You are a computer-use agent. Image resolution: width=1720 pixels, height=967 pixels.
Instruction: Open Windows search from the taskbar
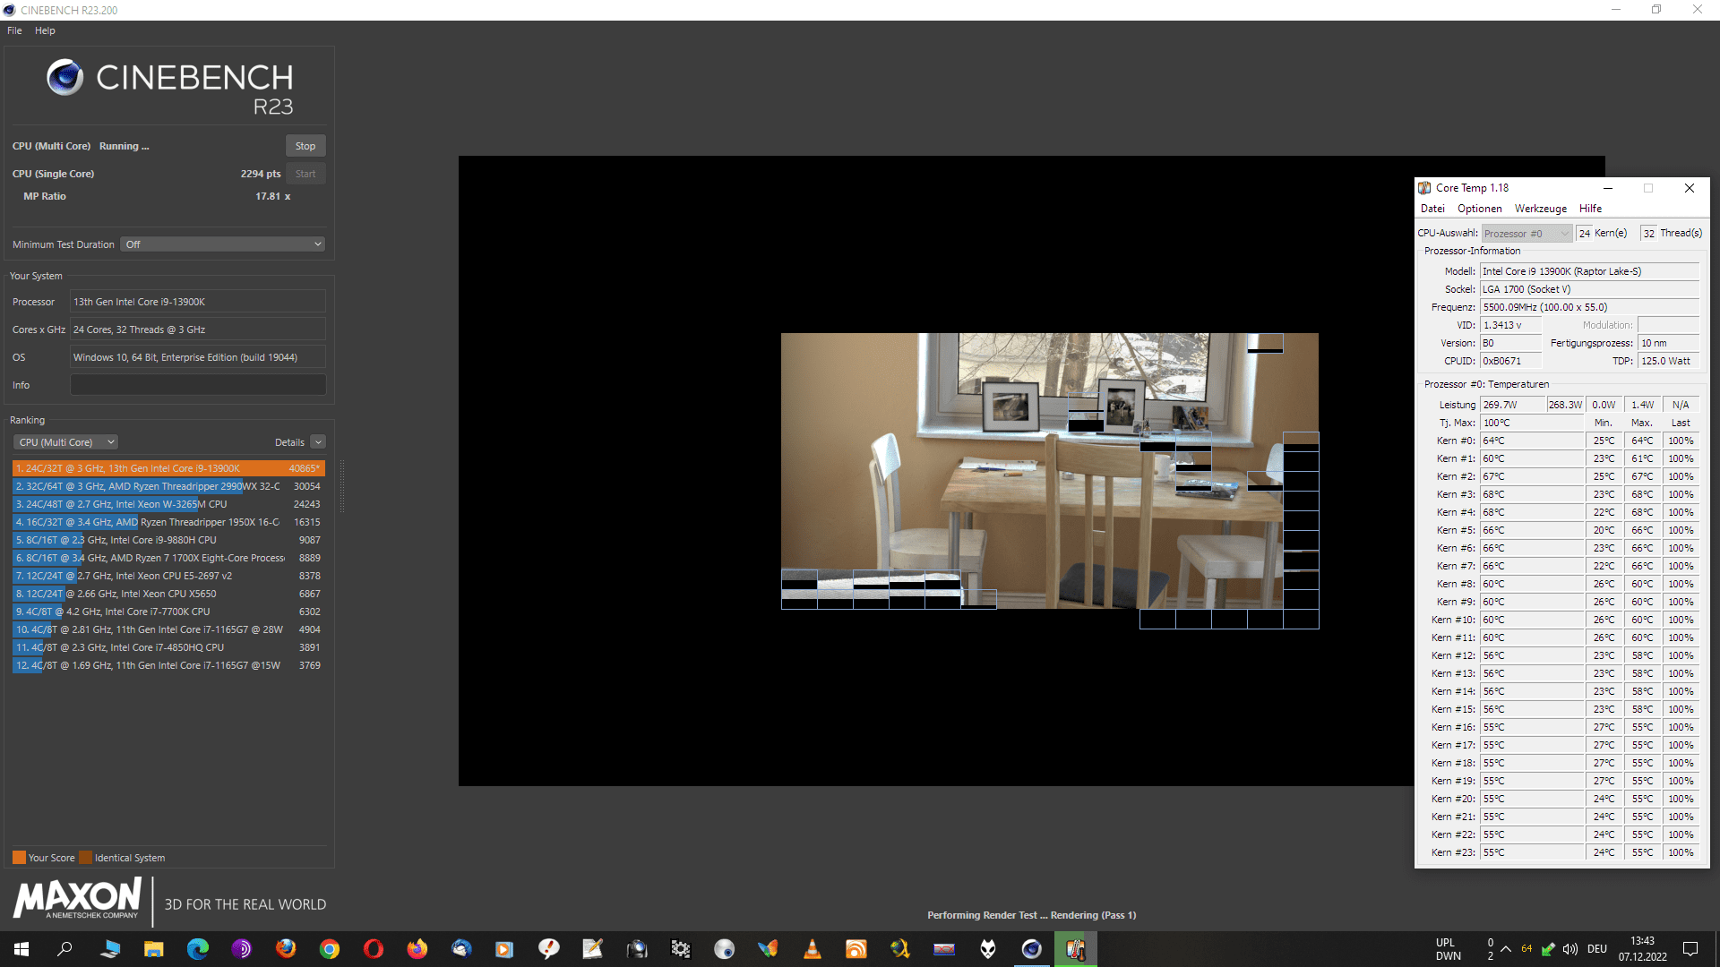coord(64,949)
